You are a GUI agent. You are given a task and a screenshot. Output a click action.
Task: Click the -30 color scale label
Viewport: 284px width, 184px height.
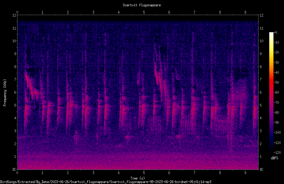pyautogui.click(x=276, y=63)
